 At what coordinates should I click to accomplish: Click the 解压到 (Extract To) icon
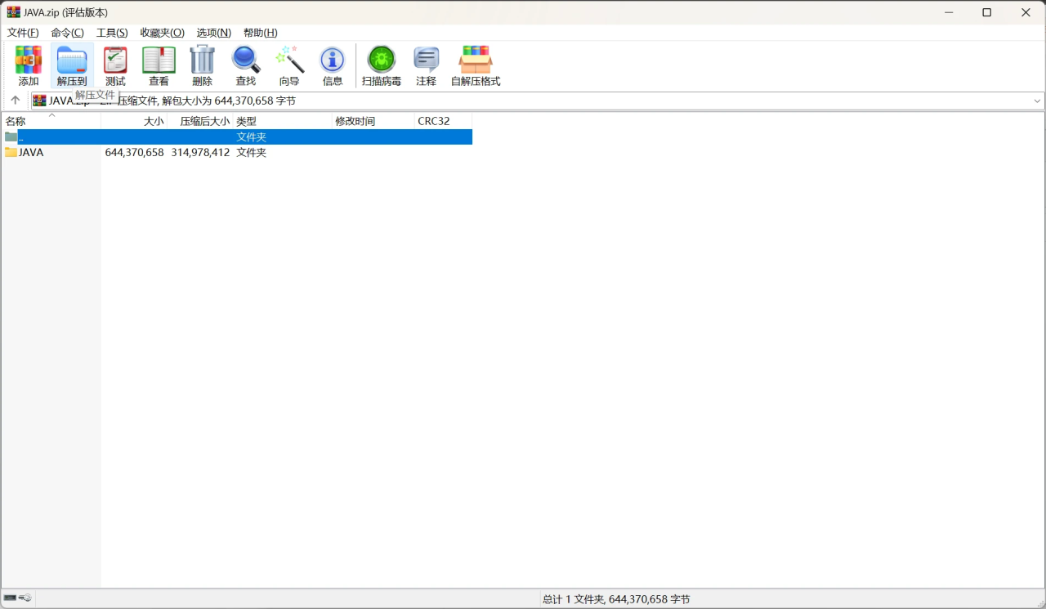click(72, 65)
